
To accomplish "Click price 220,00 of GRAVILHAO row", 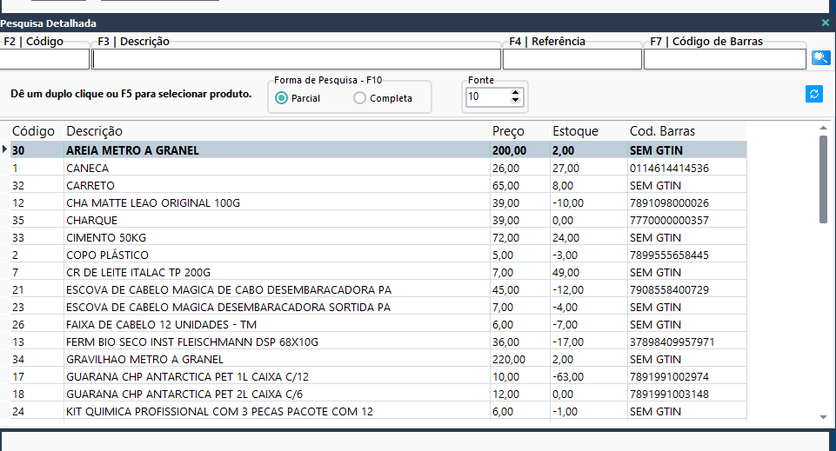I will (x=520, y=360).
